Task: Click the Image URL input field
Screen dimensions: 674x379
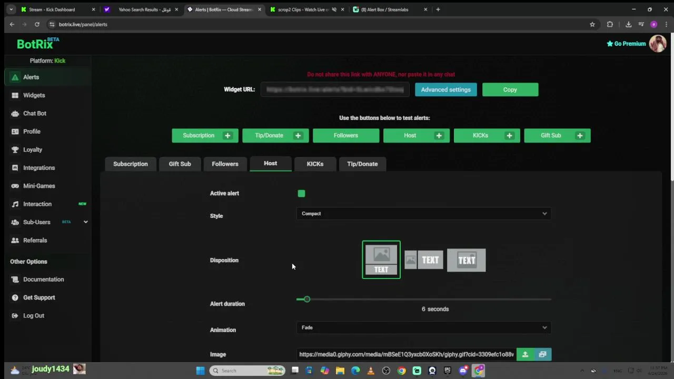Action: (407, 355)
